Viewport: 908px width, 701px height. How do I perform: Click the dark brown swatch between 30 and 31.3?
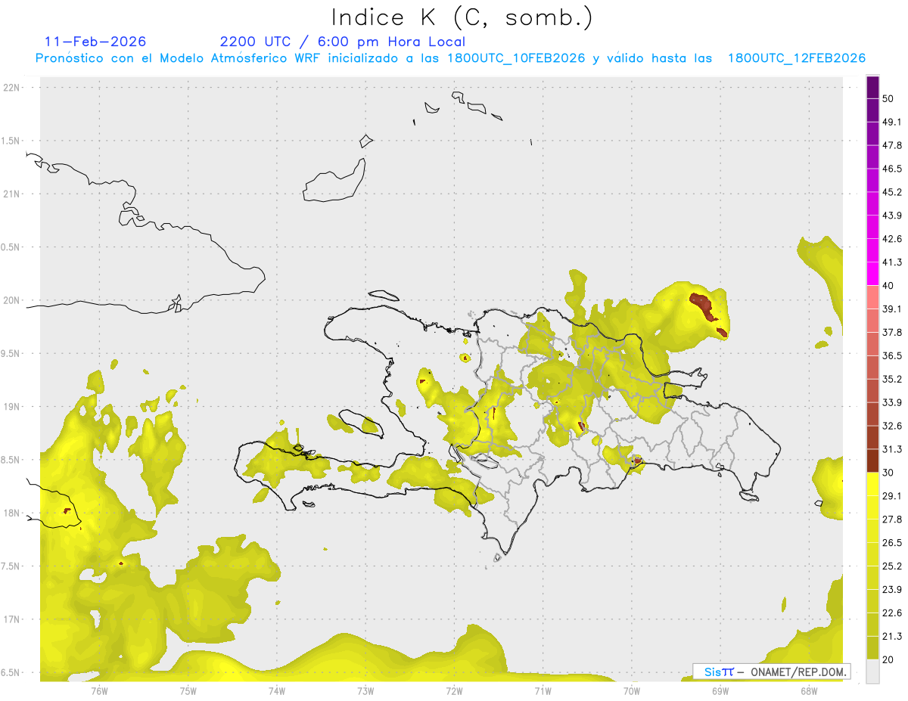(x=872, y=461)
